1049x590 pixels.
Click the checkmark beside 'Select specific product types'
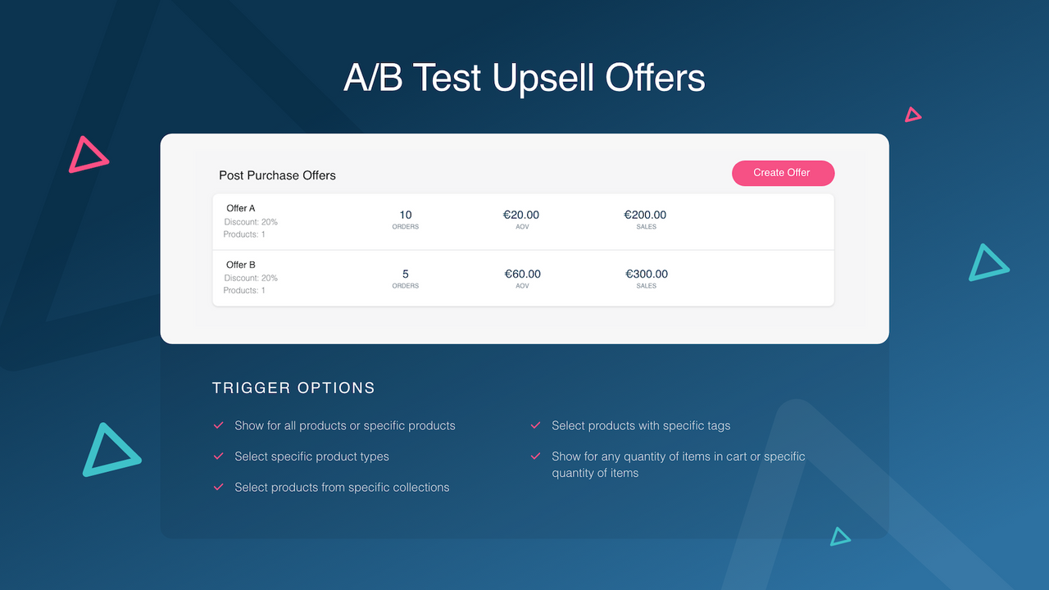tap(218, 456)
